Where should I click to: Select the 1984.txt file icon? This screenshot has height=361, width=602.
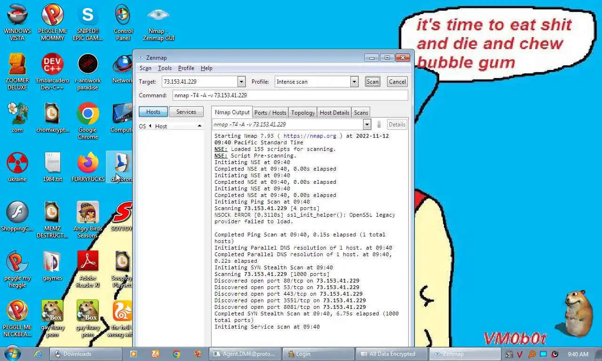point(52,167)
